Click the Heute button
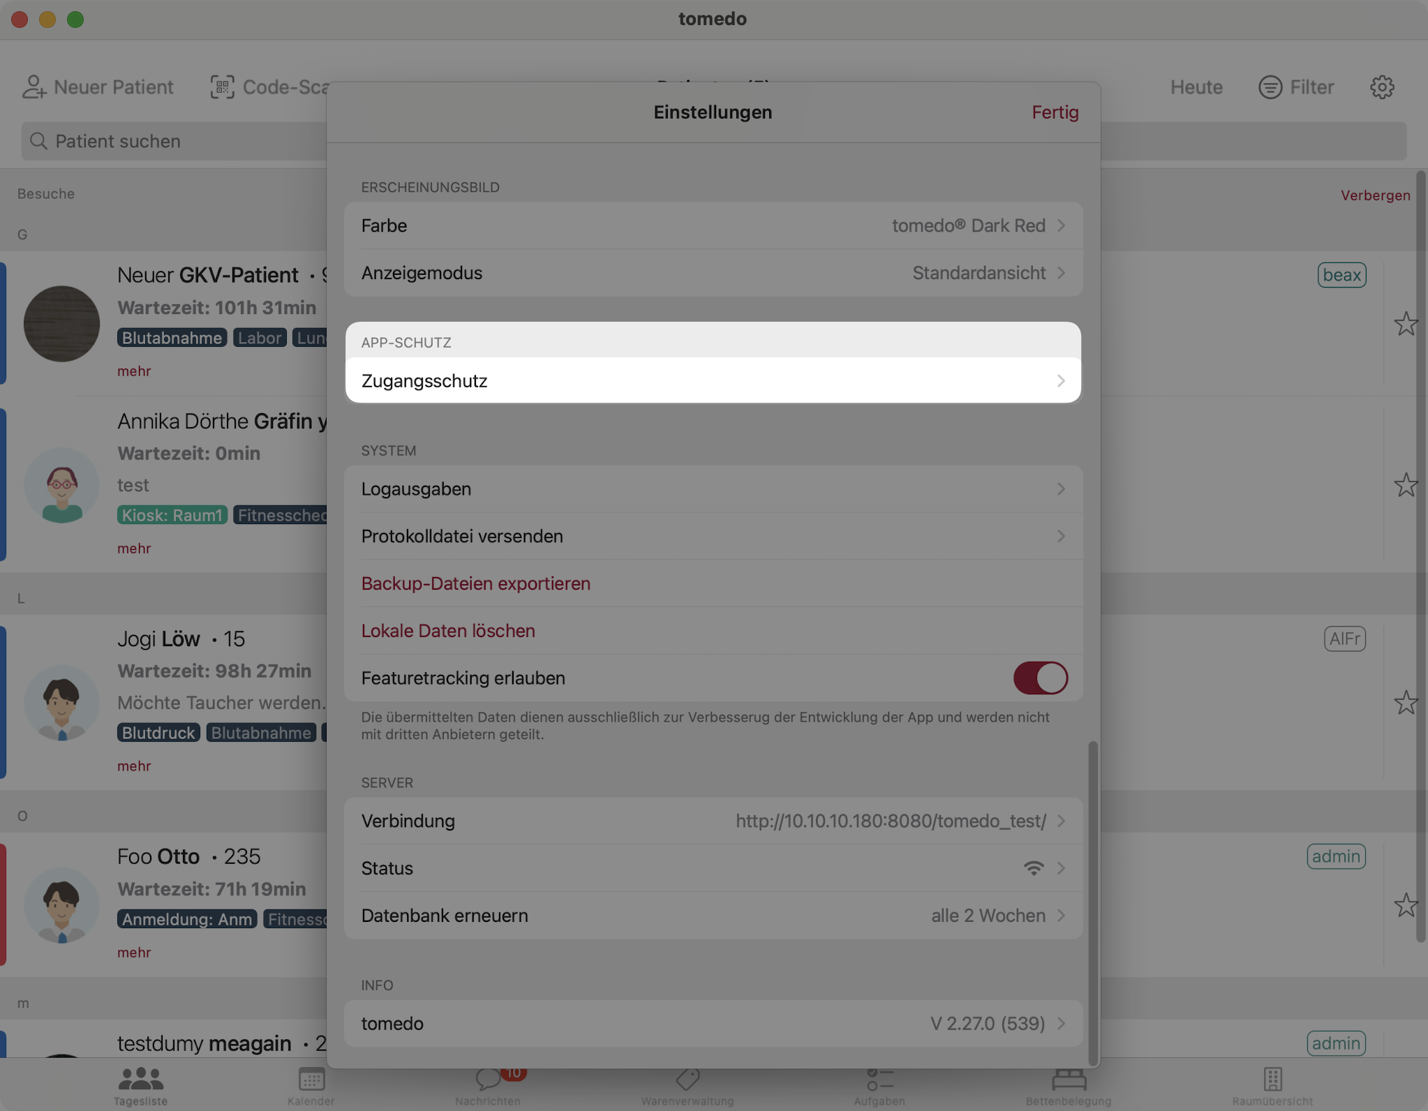The image size is (1428, 1111). pyautogui.click(x=1196, y=87)
